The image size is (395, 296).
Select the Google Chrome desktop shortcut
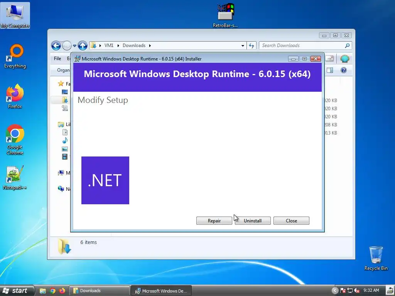(15, 140)
